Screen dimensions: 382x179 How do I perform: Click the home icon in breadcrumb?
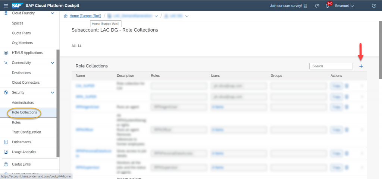pyautogui.click(x=66, y=16)
